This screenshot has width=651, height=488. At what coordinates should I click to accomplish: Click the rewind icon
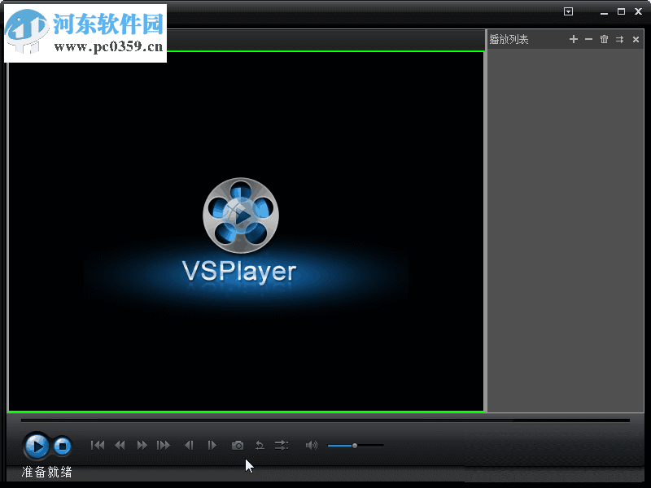pyautogui.click(x=120, y=445)
